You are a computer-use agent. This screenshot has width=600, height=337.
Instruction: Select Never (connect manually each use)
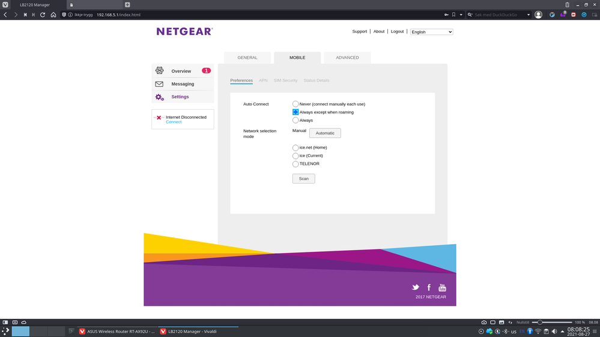click(x=295, y=104)
